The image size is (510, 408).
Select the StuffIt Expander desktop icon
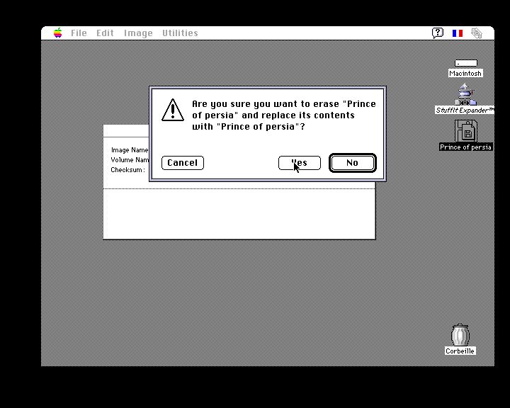coord(465,95)
